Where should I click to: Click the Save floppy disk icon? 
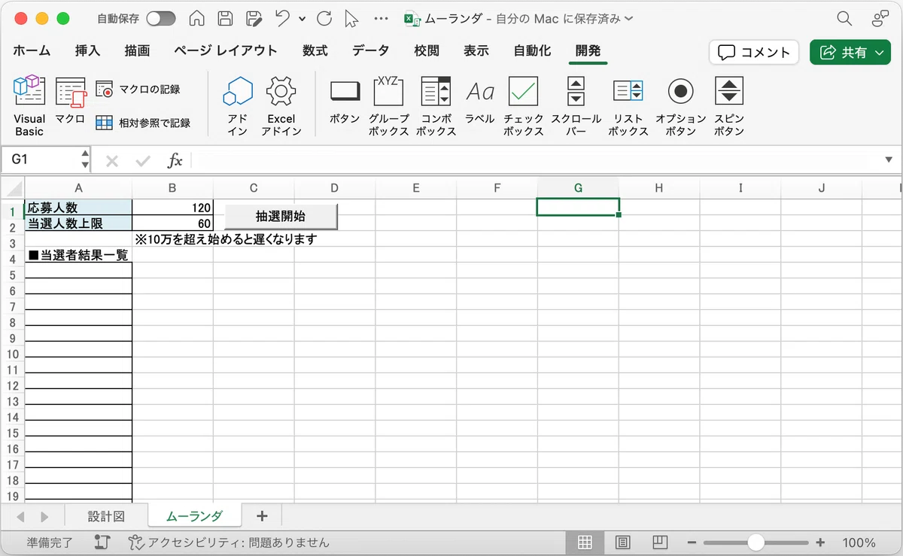tap(225, 18)
